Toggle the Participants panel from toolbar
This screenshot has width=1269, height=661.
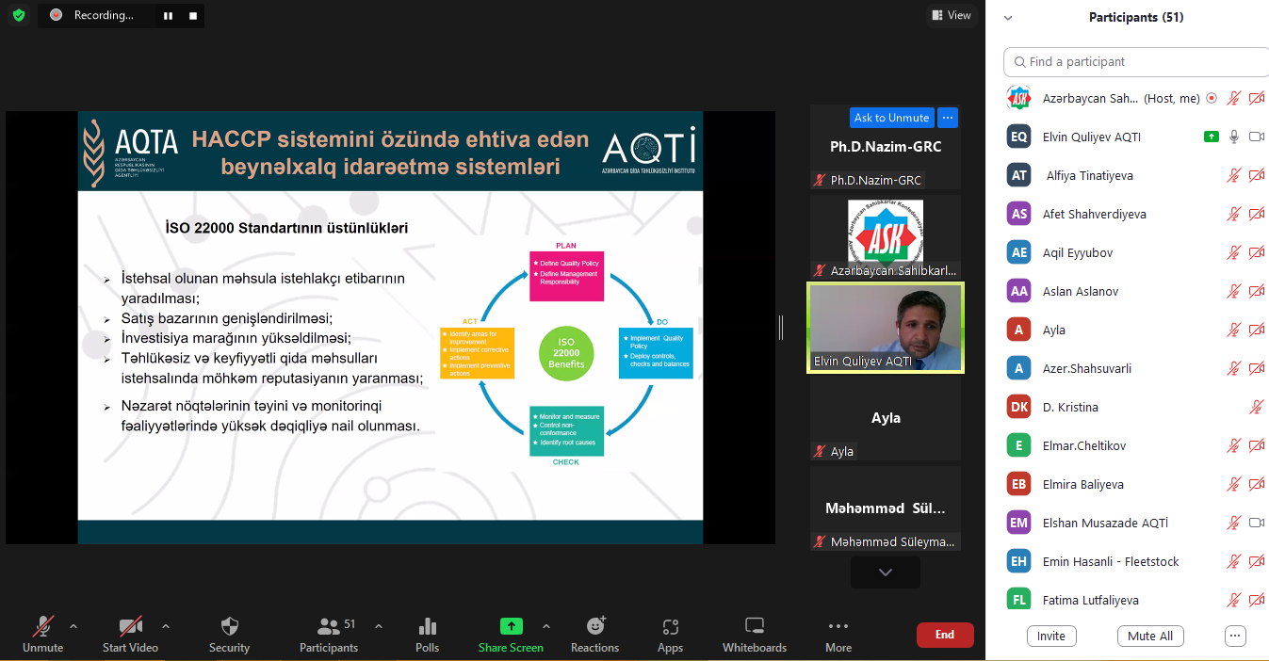[x=329, y=634]
